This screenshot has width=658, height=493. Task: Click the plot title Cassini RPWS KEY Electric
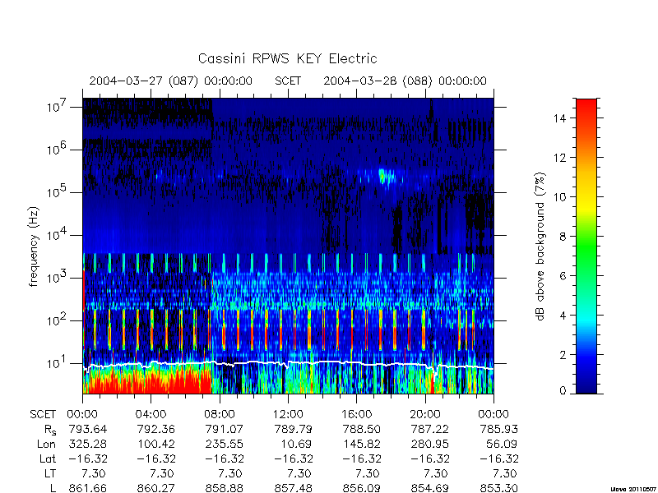tap(287, 58)
